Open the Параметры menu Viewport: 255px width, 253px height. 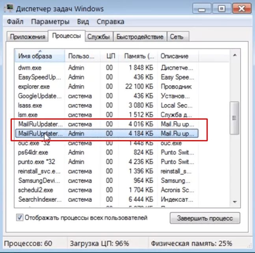50,22
